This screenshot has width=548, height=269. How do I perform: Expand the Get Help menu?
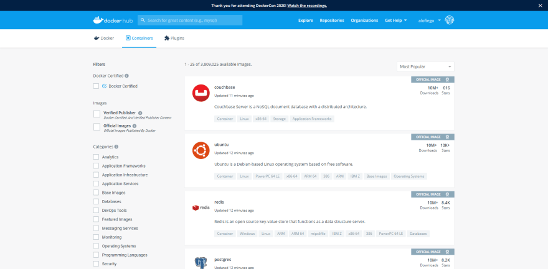(395, 21)
